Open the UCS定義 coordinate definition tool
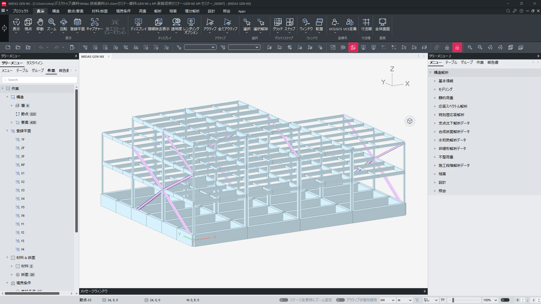 pyautogui.click(x=350, y=25)
